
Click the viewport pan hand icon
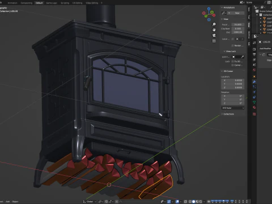tap(214, 29)
